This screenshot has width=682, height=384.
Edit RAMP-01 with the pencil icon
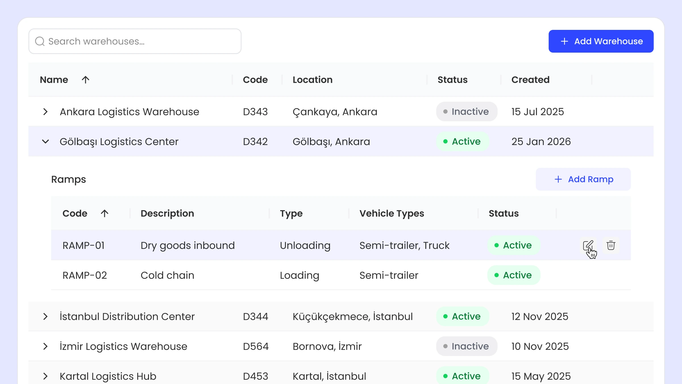click(x=588, y=245)
